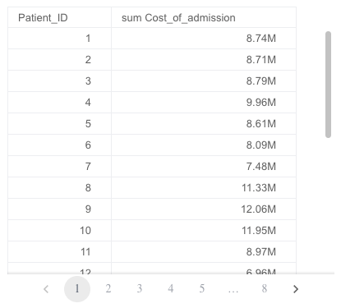Go to page 2
The image size is (341, 308).
click(x=108, y=289)
